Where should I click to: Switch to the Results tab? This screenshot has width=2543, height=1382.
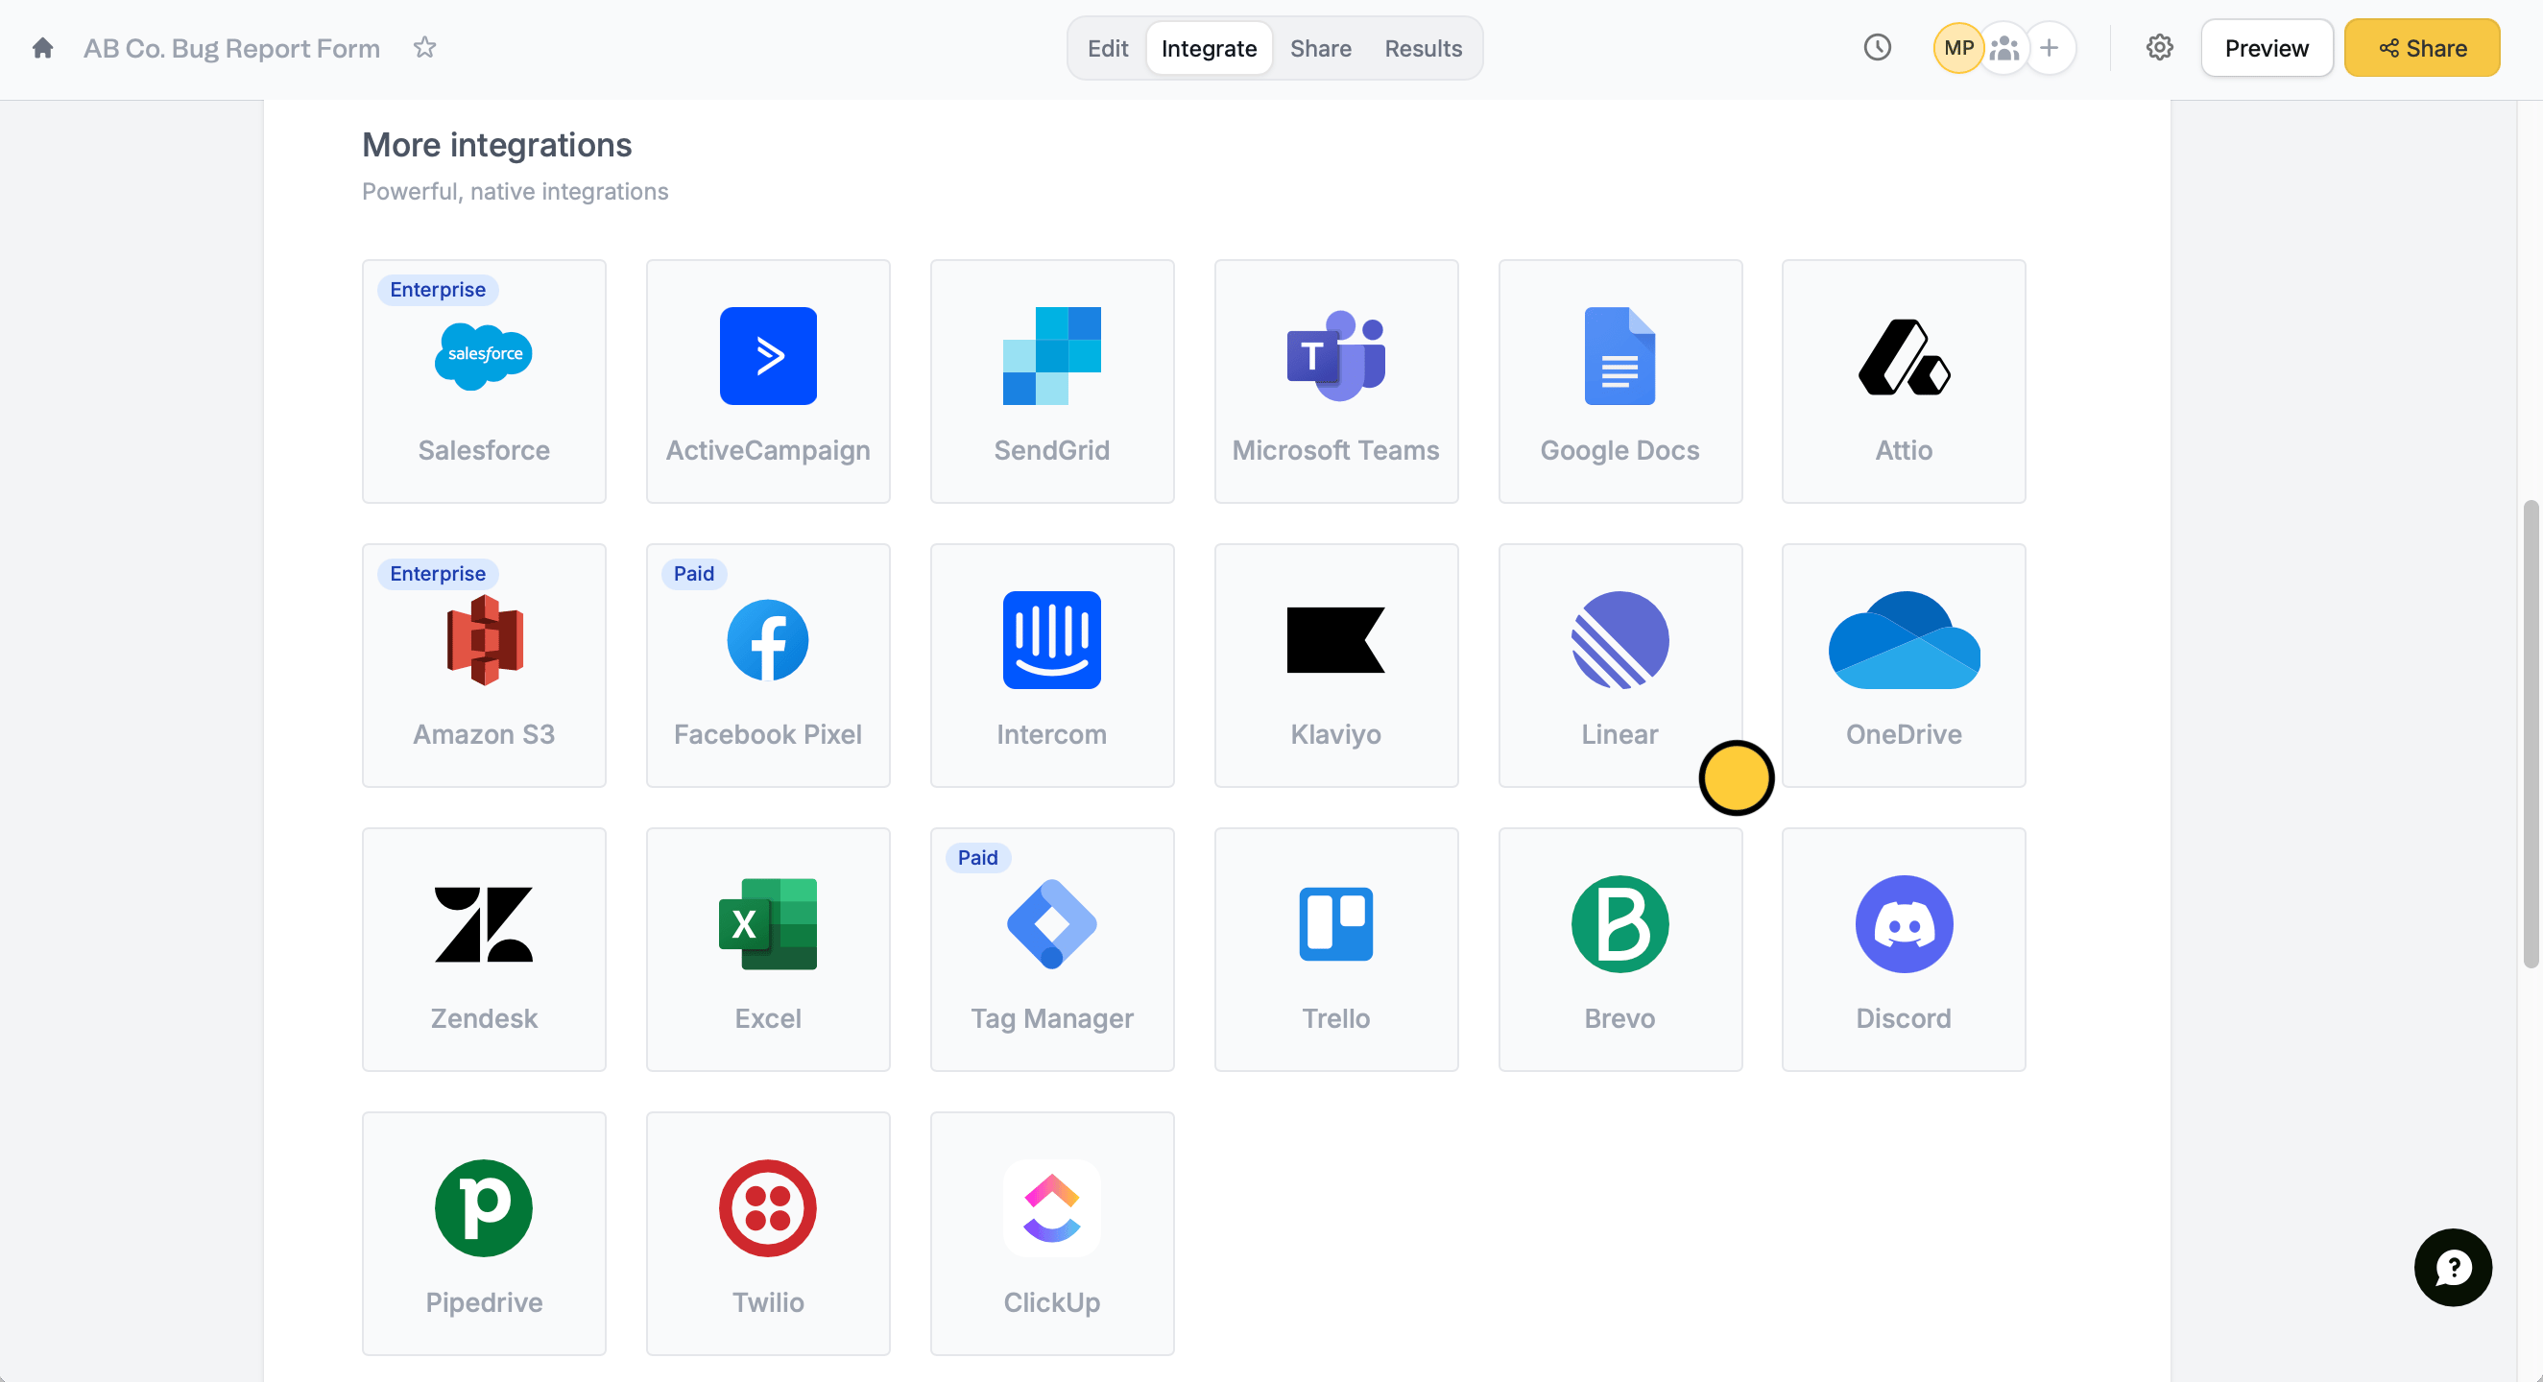click(x=1424, y=48)
